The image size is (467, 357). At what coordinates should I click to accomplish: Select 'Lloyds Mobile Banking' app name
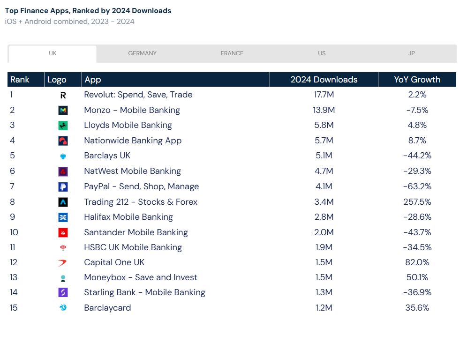coord(128,125)
